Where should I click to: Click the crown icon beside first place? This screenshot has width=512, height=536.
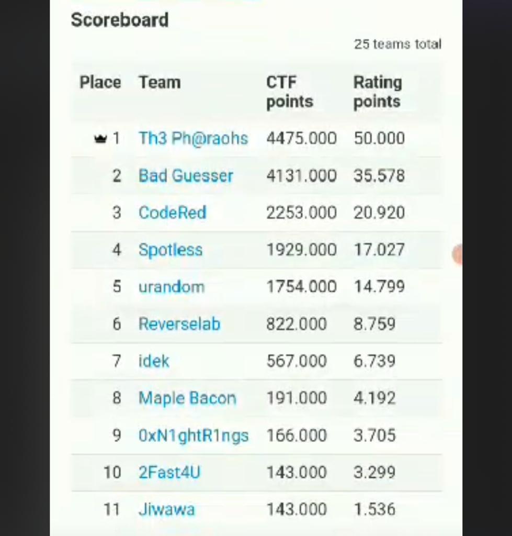[x=100, y=139]
